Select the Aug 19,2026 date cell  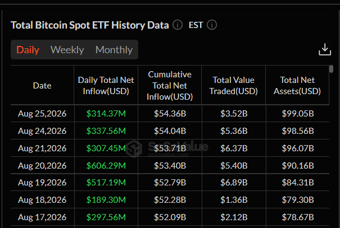click(x=42, y=183)
